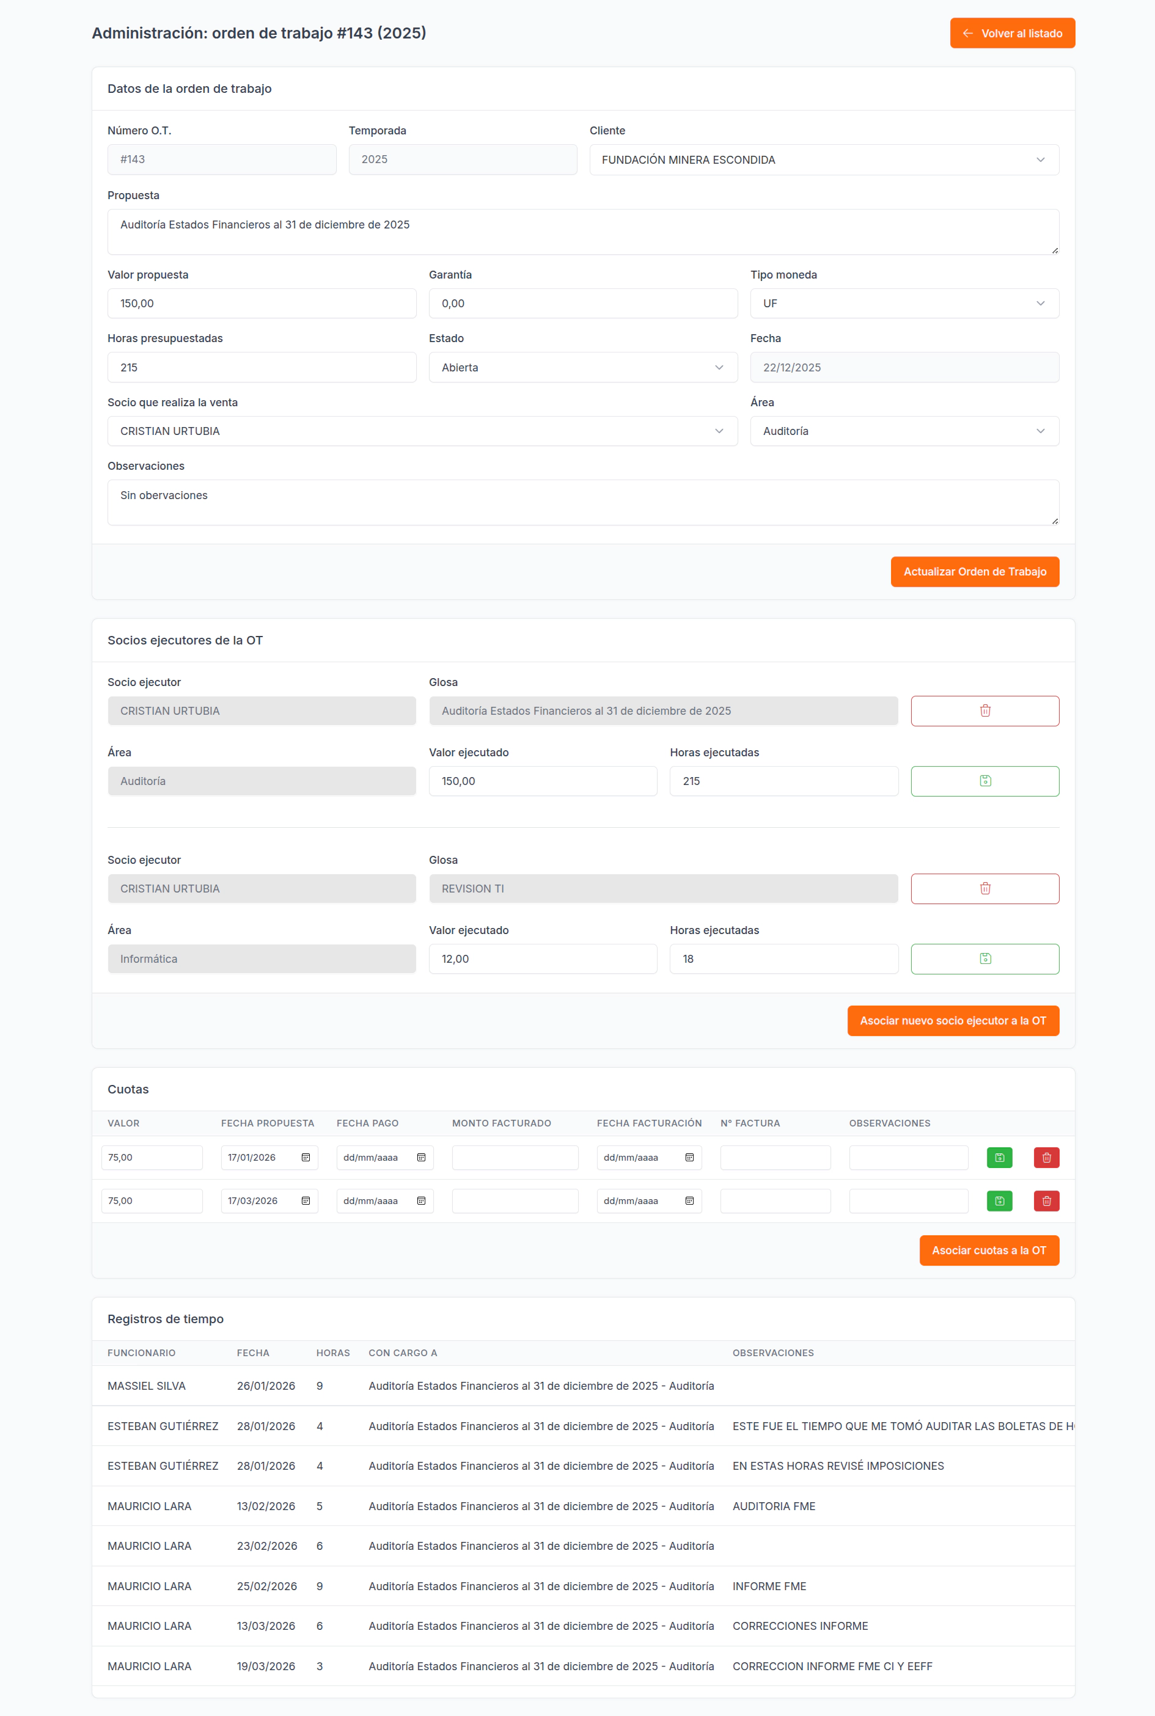Click the resize handle of Propuesta textarea
The image size is (1155, 1716).
(x=1054, y=250)
